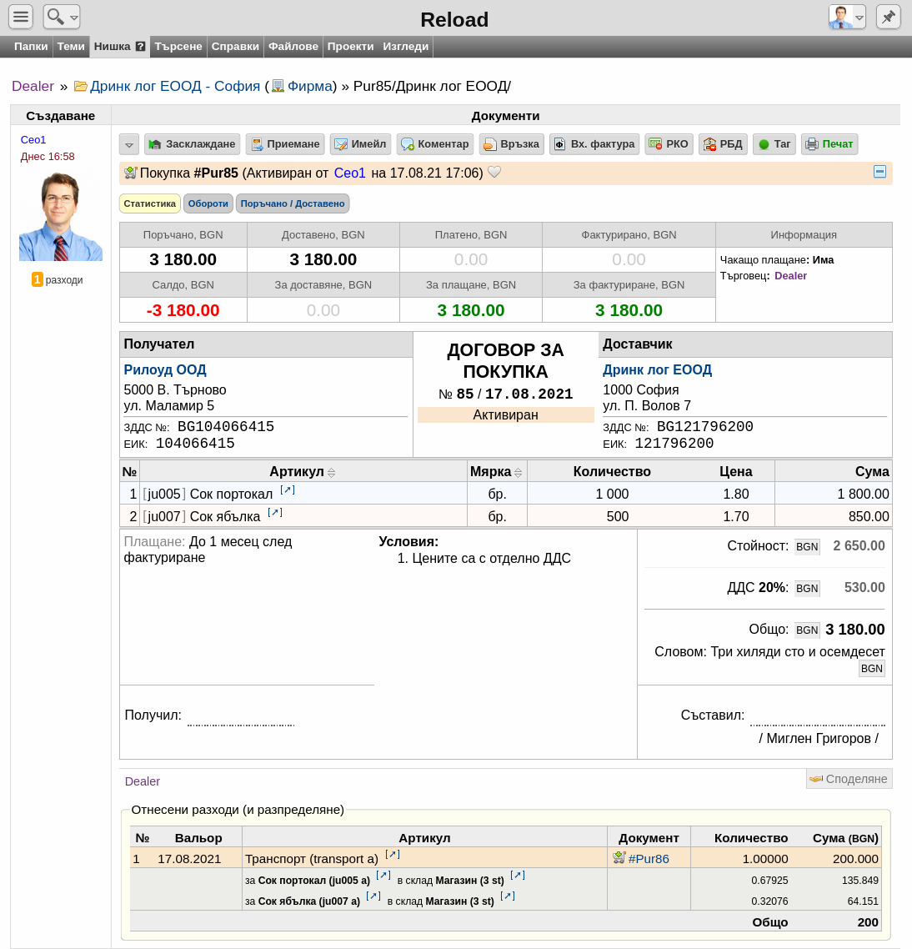
Task: Click the Засклаждане warehouse button
Action: (192, 144)
